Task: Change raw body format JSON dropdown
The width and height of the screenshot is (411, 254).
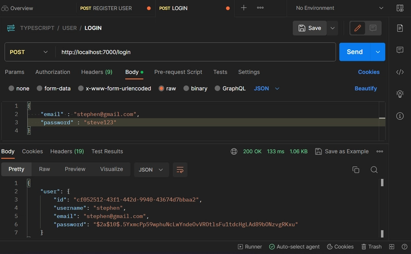Action: [x=267, y=88]
